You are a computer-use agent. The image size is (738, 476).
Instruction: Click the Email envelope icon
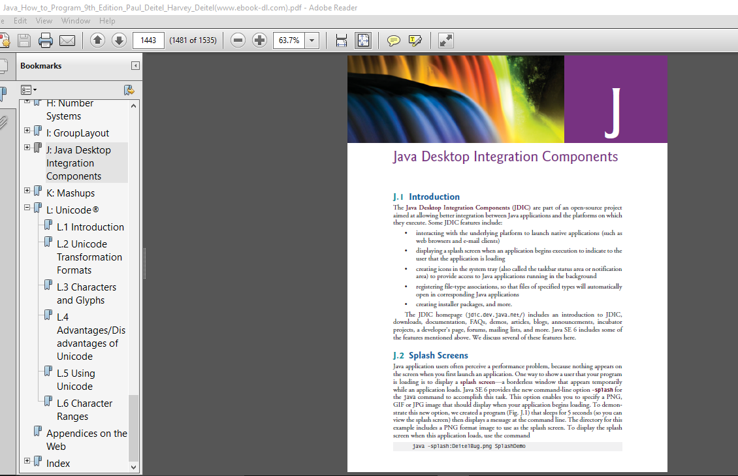[x=67, y=40]
